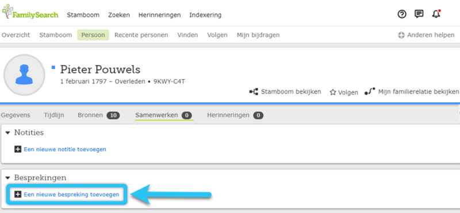Open Recente personen
The width and height of the screenshot is (460, 213).
[x=141, y=35]
